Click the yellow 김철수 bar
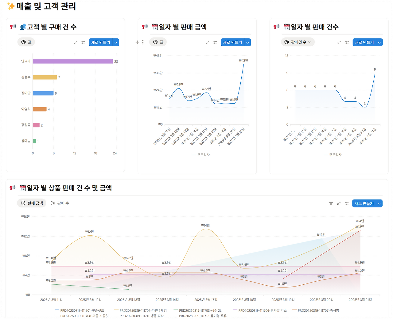The height and width of the screenshot is (319, 393). coord(45,77)
